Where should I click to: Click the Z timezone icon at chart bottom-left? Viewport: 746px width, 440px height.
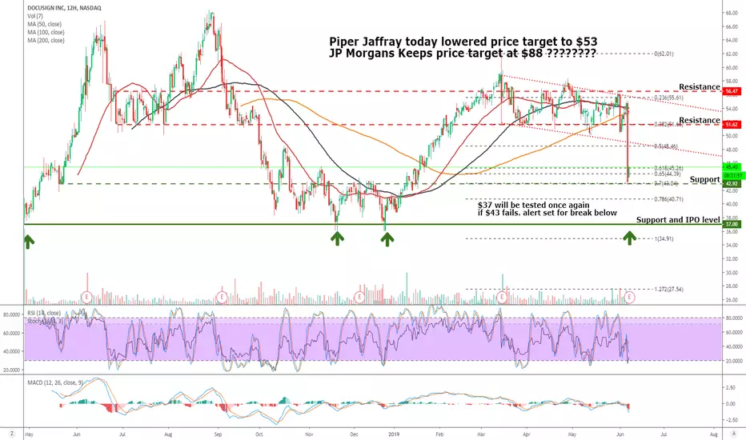tap(12, 434)
